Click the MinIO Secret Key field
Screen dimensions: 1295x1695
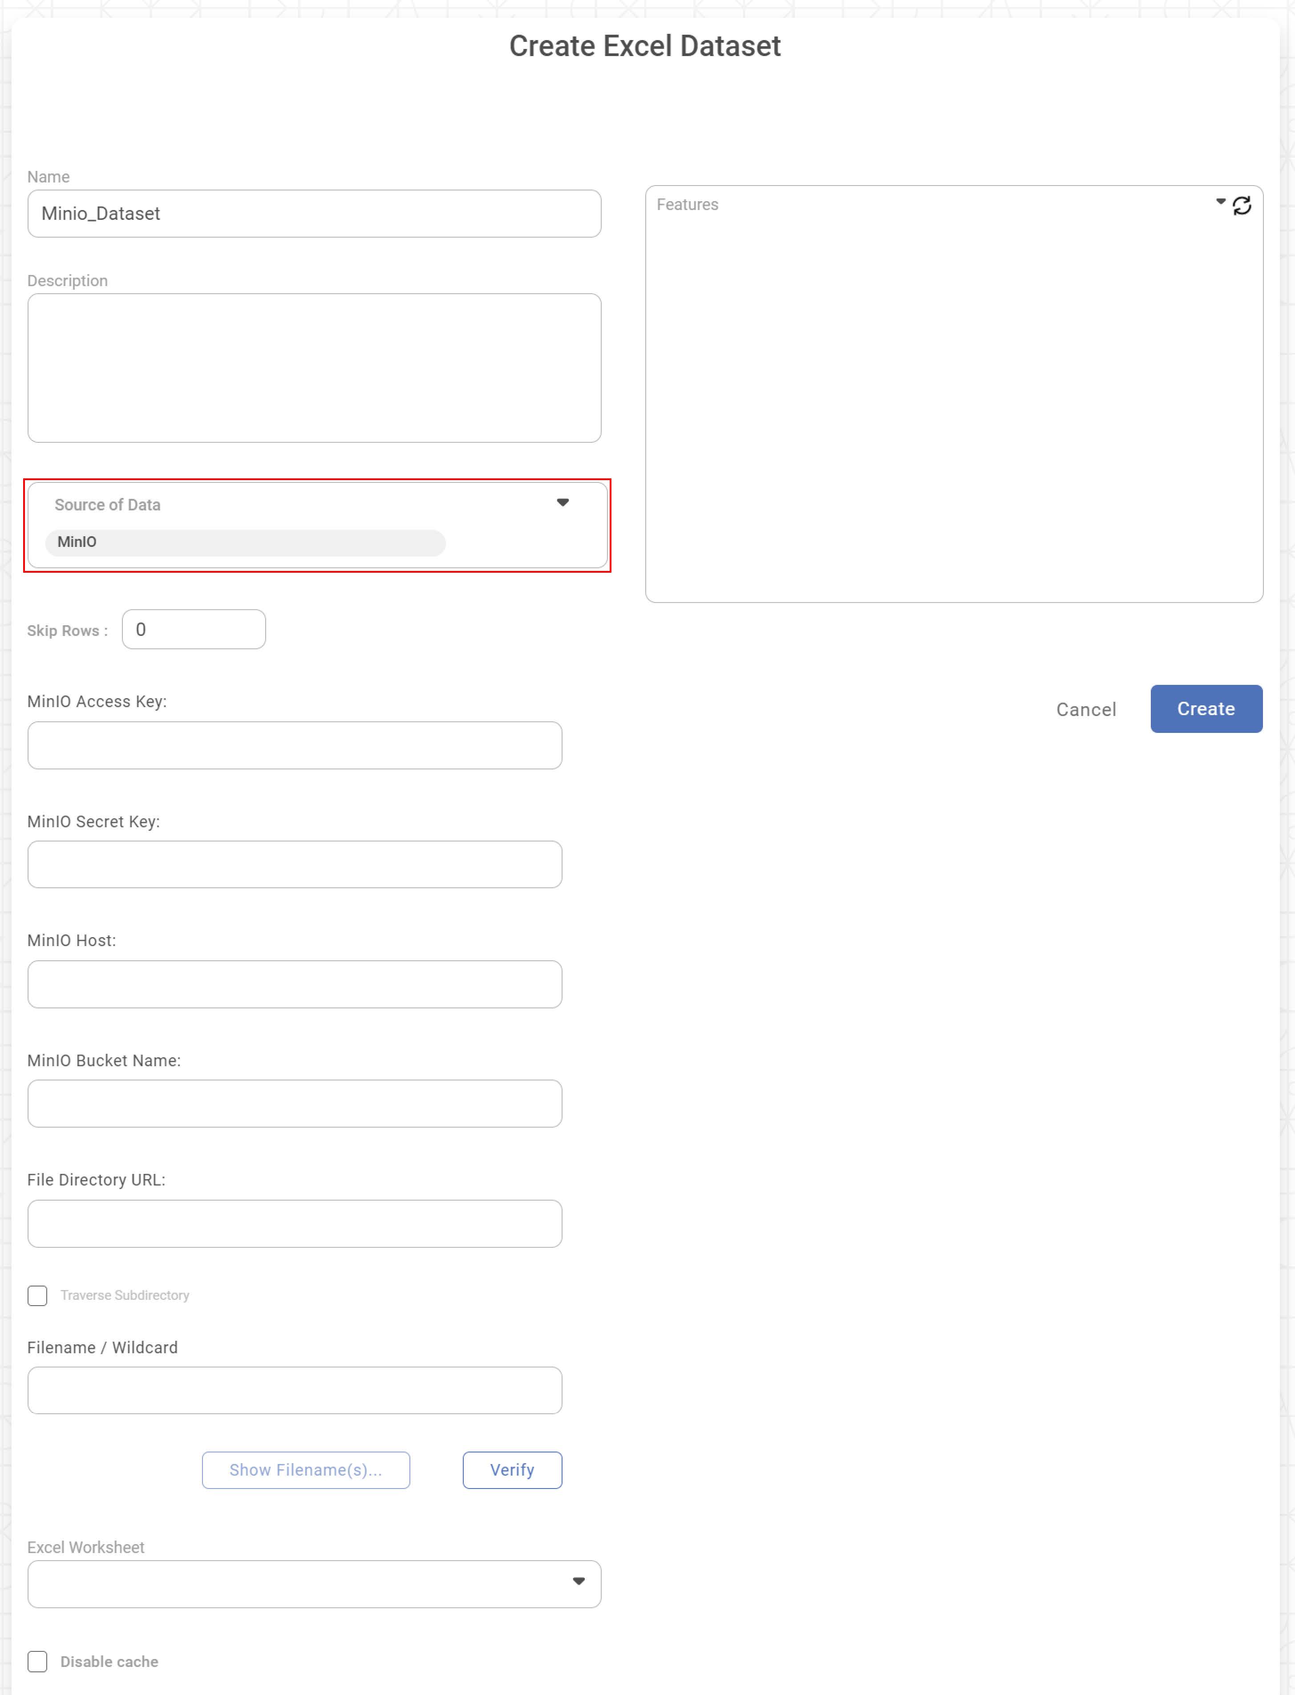point(295,864)
